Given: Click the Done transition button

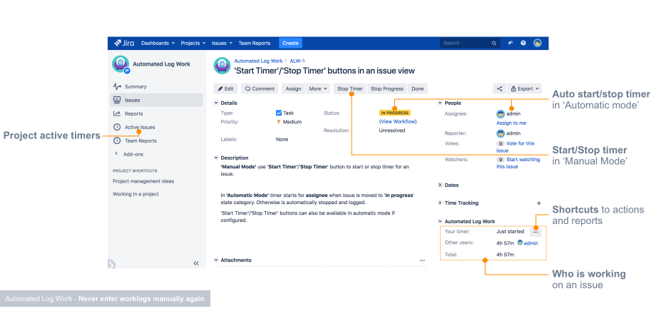Looking at the screenshot, I should click(x=418, y=88).
